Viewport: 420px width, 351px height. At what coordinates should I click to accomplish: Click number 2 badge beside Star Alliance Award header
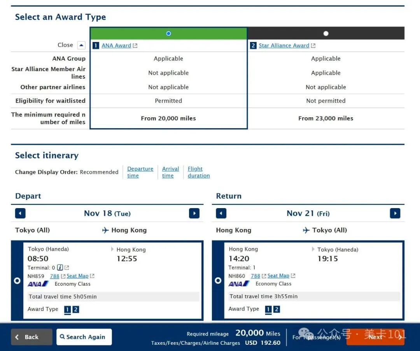253,45
